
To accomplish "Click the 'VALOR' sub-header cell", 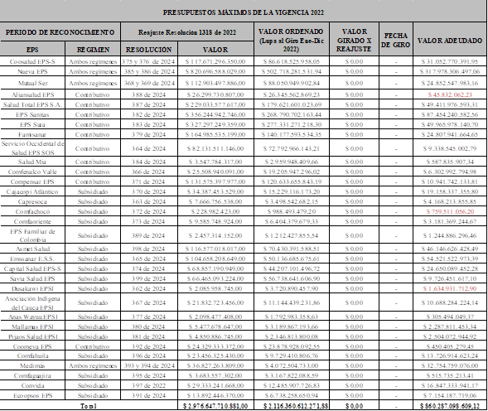I will (x=215, y=50).
